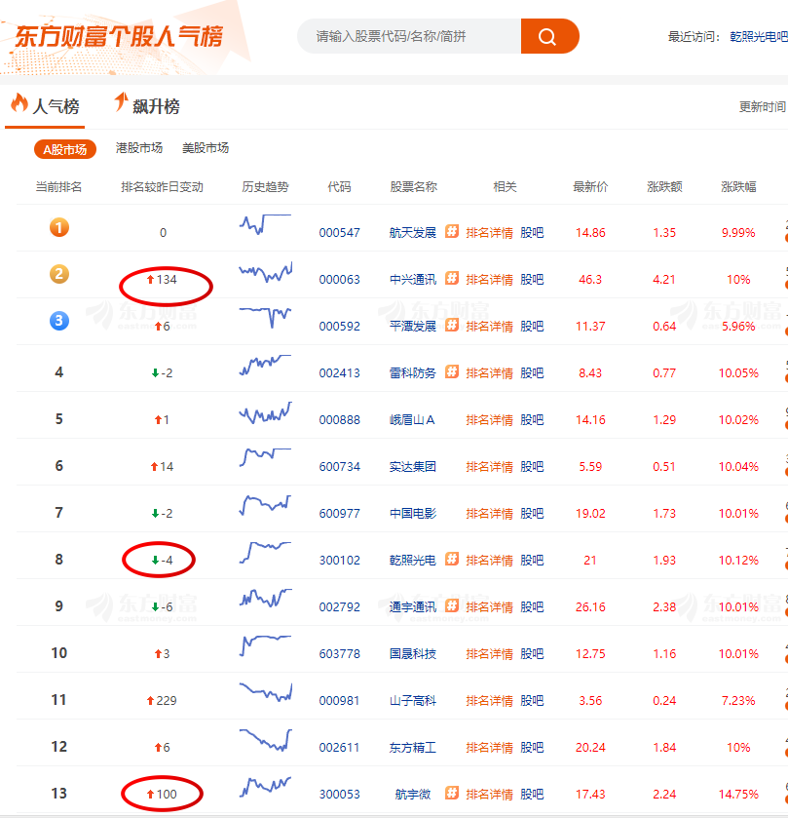This screenshot has height=818, width=788.
Task: Click the orange tag icon beside 通宇通讯
Action: [452, 605]
